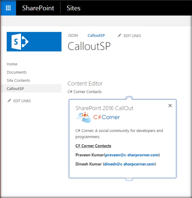Click C# Corner description text in callout
The image size is (192, 198).
coord(119,134)
